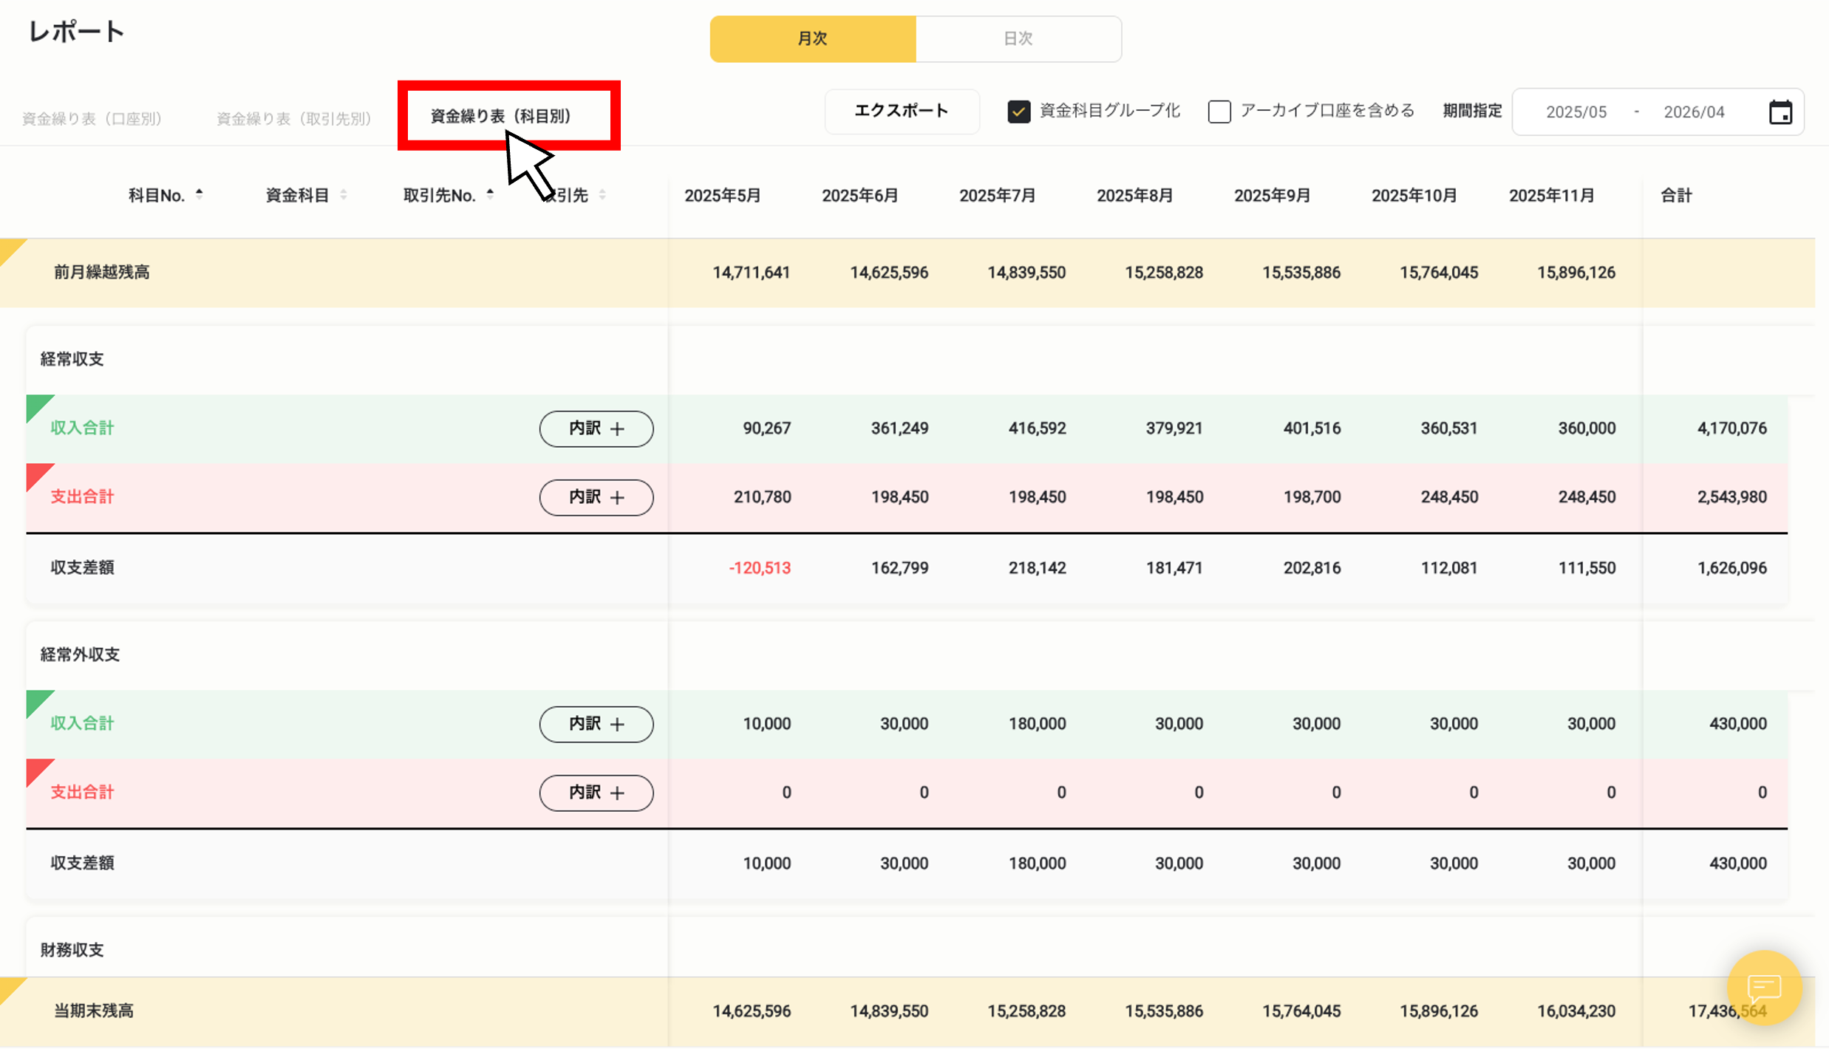This screenshot has width=1829, height=1049.
Task: Enable アーカイブ口座を含める checkbox
Action: click(x=1219, y=112)
